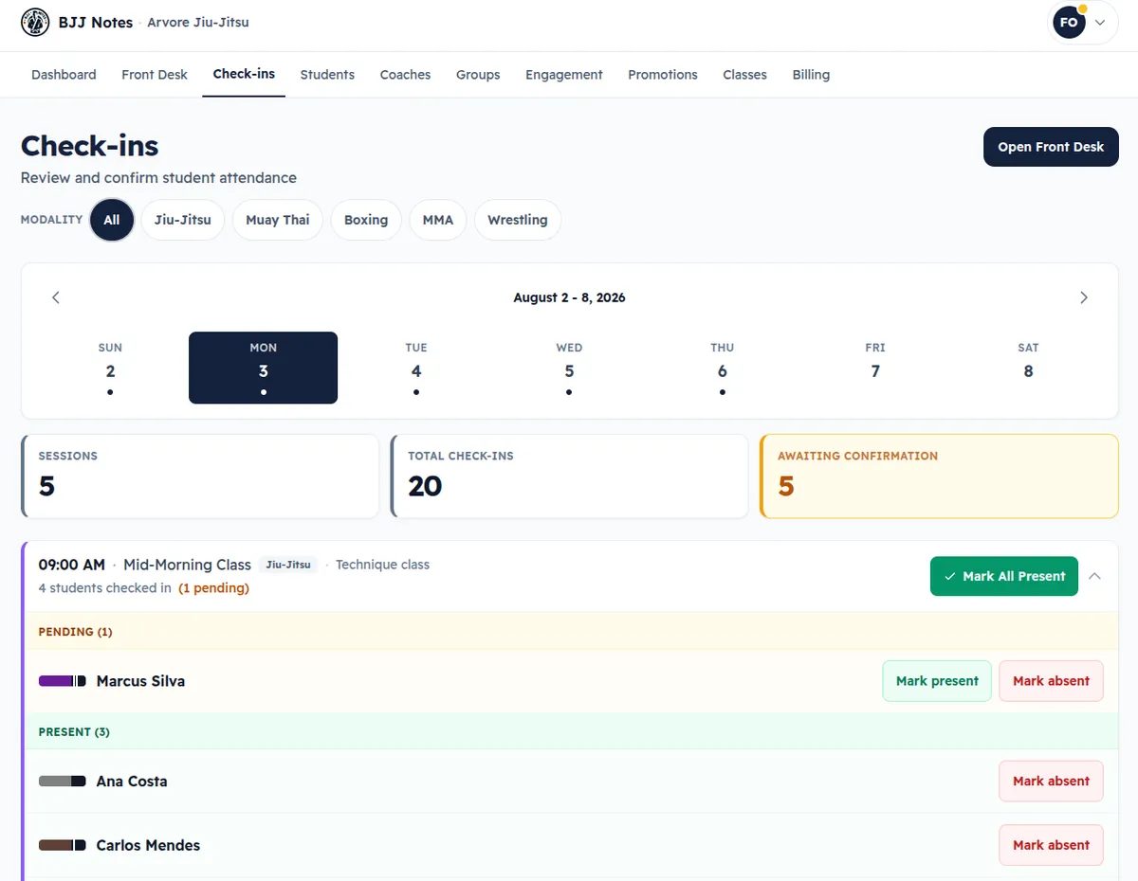
Task: Open the FO user avatar menu
Action: 1083,23
